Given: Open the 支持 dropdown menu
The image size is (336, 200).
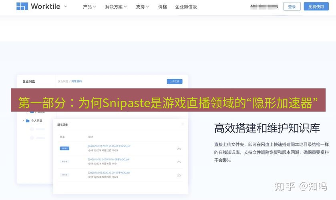Looking at the screenshot, I should (143, 7).
